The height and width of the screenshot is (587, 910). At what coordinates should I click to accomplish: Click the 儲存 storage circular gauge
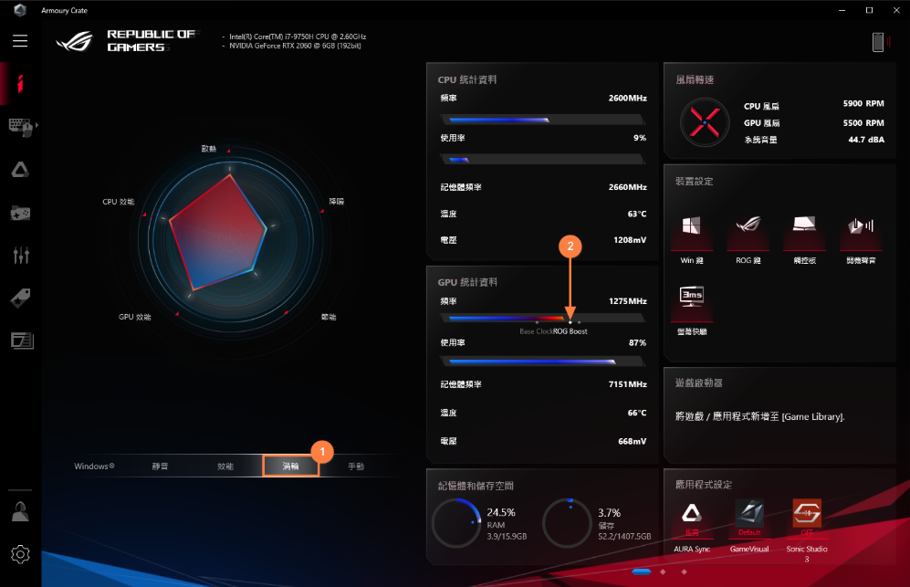point(567,522)
